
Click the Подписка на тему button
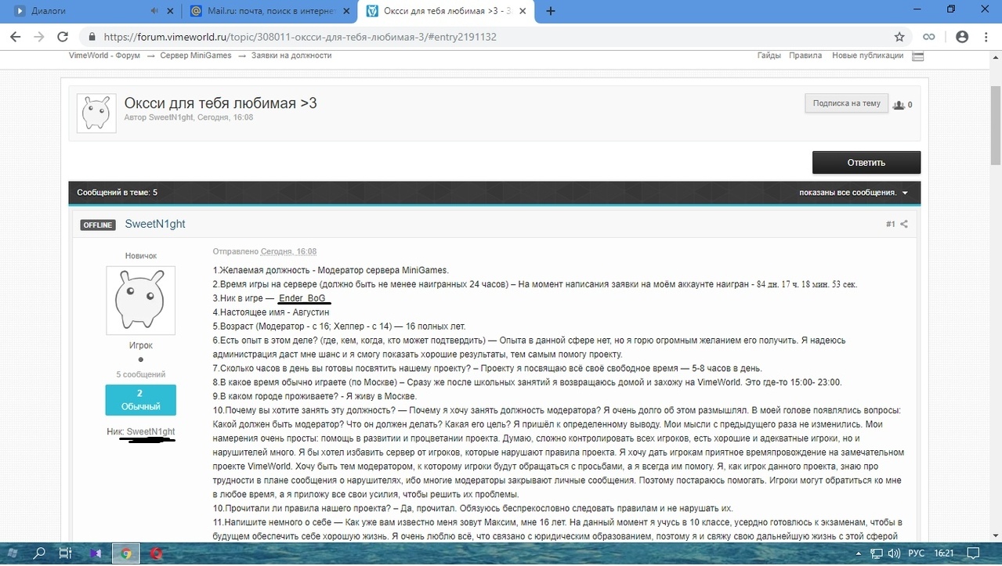(846, 103)
